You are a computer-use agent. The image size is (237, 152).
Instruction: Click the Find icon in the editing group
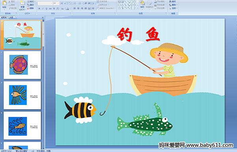(x=173, y=2)
